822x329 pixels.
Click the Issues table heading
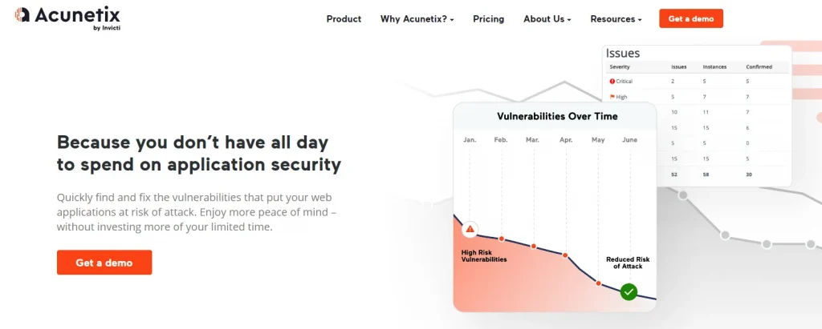point(623,53)
